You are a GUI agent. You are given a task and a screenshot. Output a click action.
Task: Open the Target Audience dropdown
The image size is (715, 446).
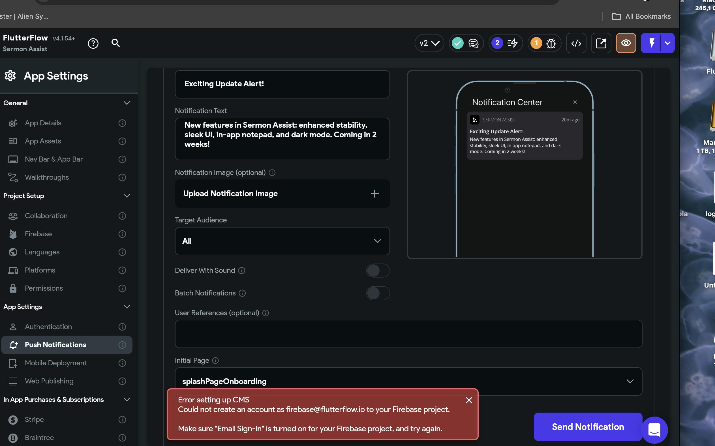(282, 241)
